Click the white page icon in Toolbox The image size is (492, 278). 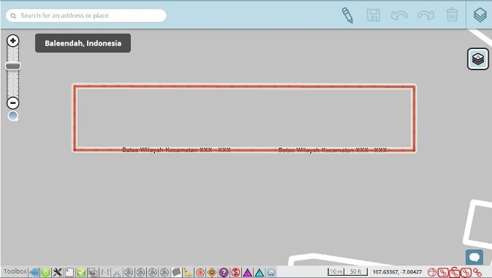click(69, 272)
